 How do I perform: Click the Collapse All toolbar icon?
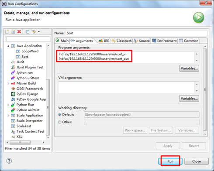pyautogui.click(x=28, y=31)
